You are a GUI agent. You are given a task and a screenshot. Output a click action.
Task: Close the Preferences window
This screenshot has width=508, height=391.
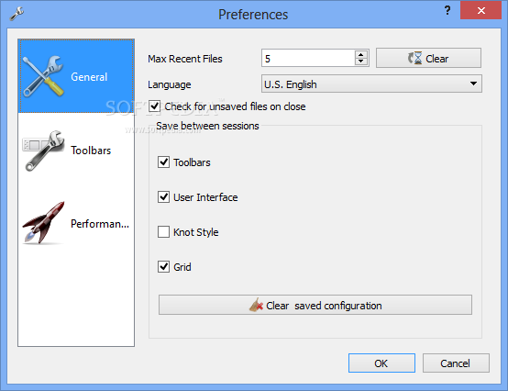coord(480,10)
